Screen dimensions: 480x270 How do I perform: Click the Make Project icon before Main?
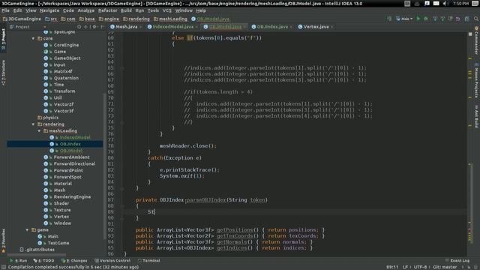(389, 19)
